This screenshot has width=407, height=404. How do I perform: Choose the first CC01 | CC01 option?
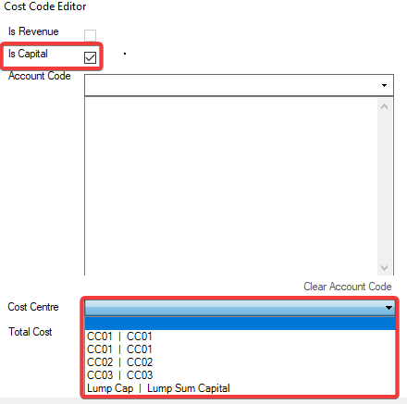point(240,337)
